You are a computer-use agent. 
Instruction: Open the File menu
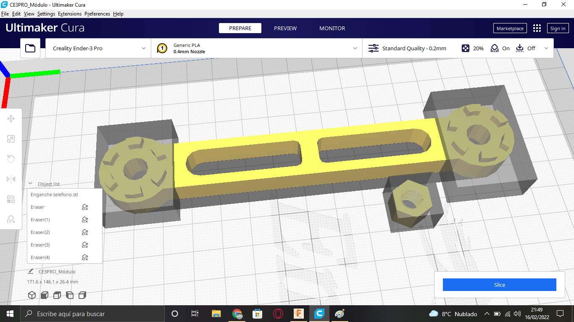5,14
